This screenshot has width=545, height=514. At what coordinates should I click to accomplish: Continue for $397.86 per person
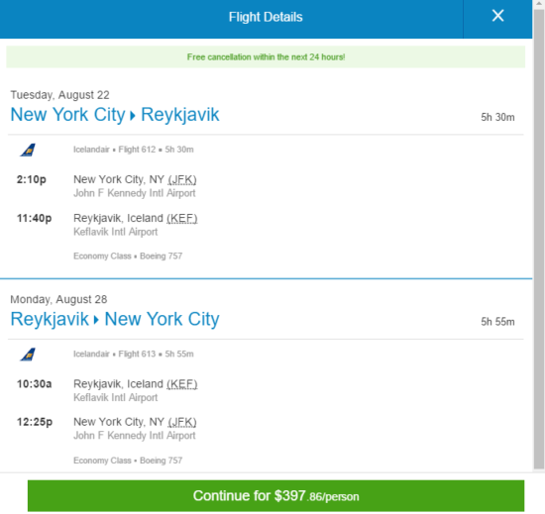click(276, 495)
